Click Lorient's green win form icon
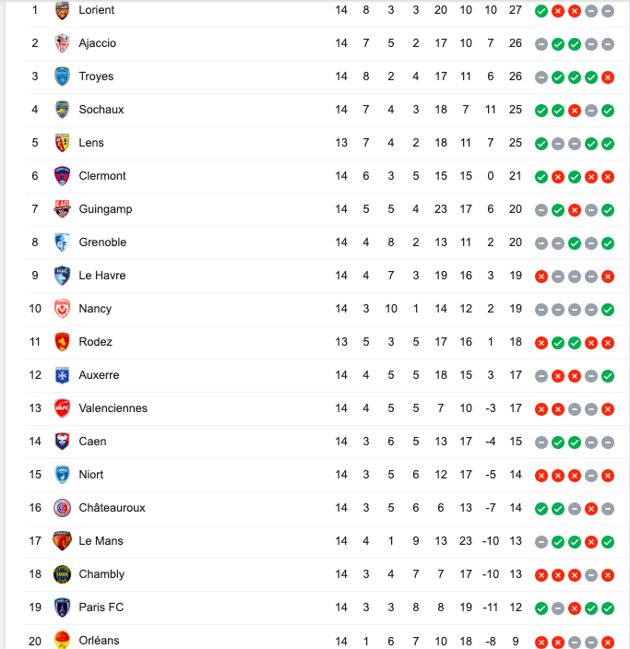This screenshot has width=630, height=649. coord(541,10)
